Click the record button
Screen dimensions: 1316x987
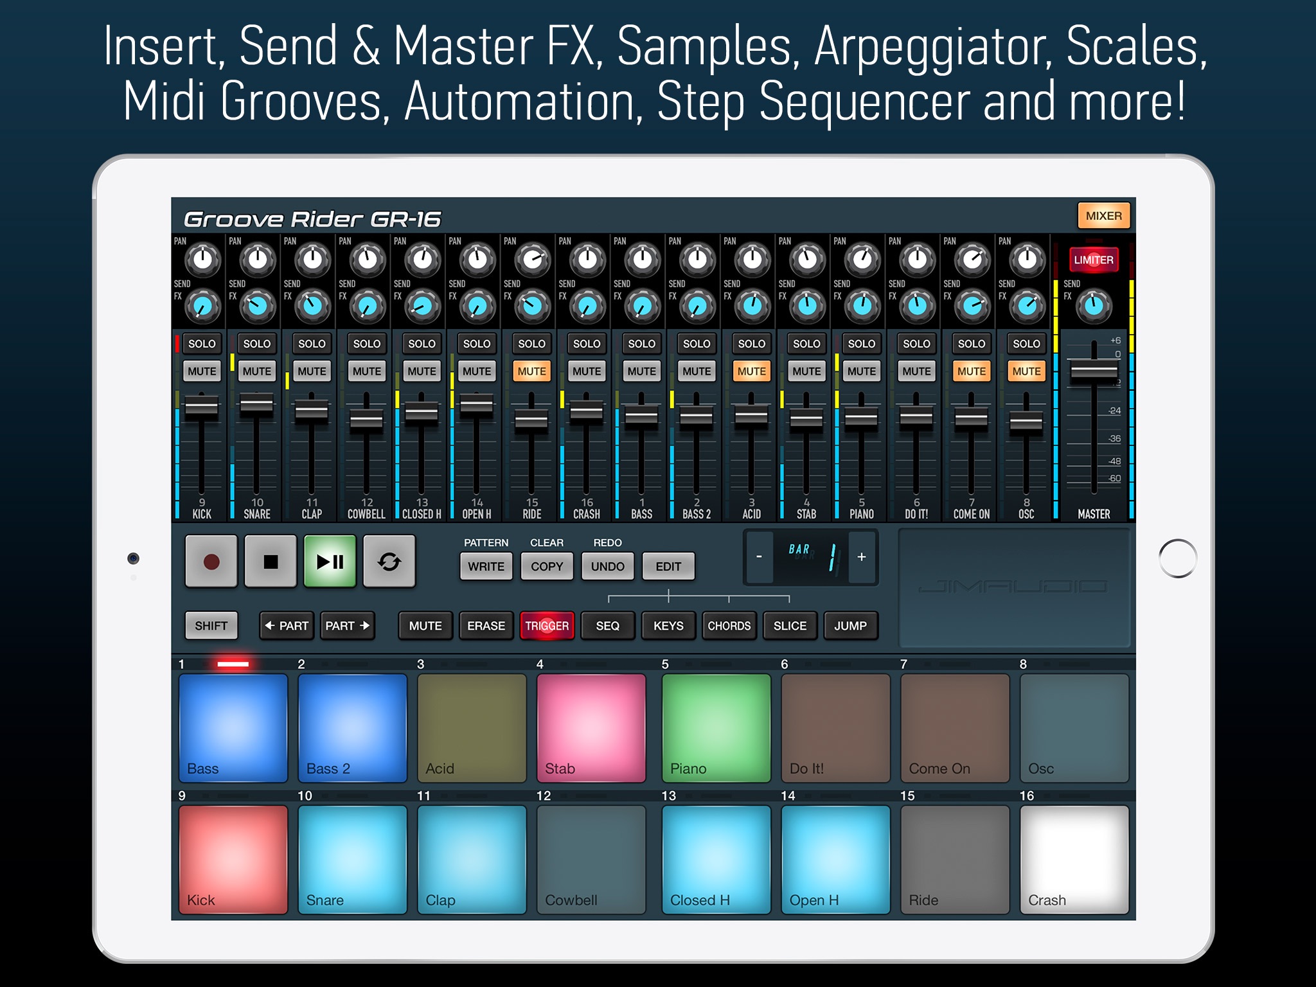coord(211,562)
